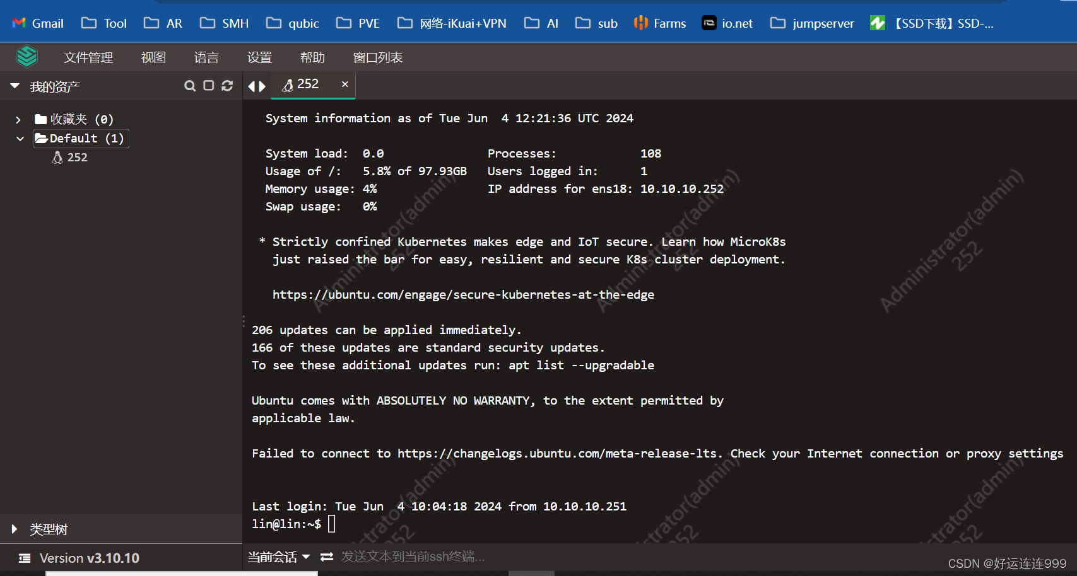Click the swap arrows icon by 当前会话

[327, 557]
